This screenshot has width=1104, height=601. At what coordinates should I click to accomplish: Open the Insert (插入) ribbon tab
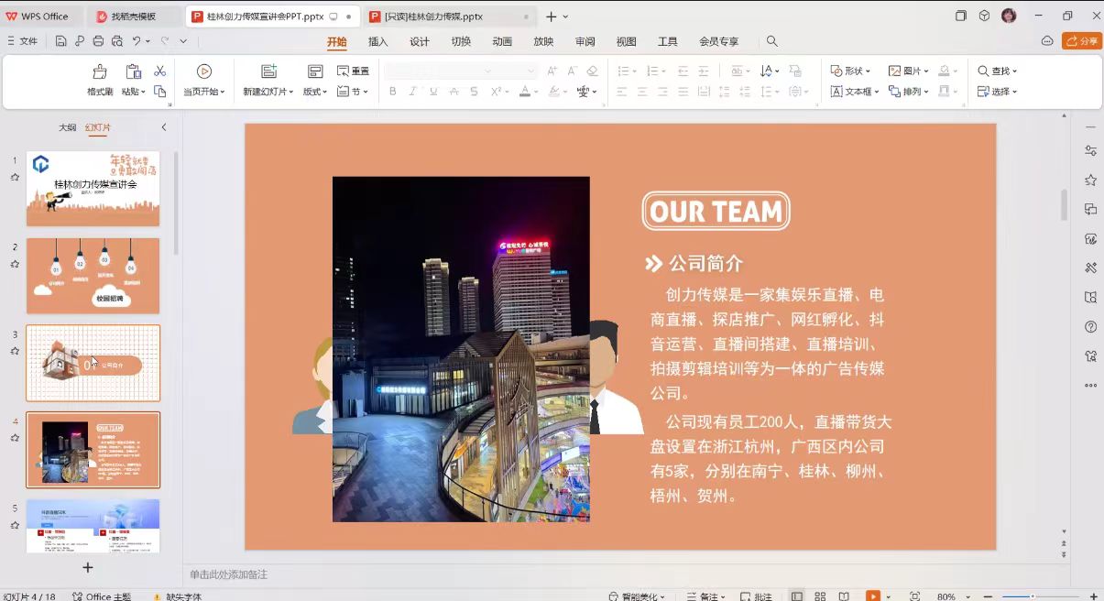(x=377, y=41)
